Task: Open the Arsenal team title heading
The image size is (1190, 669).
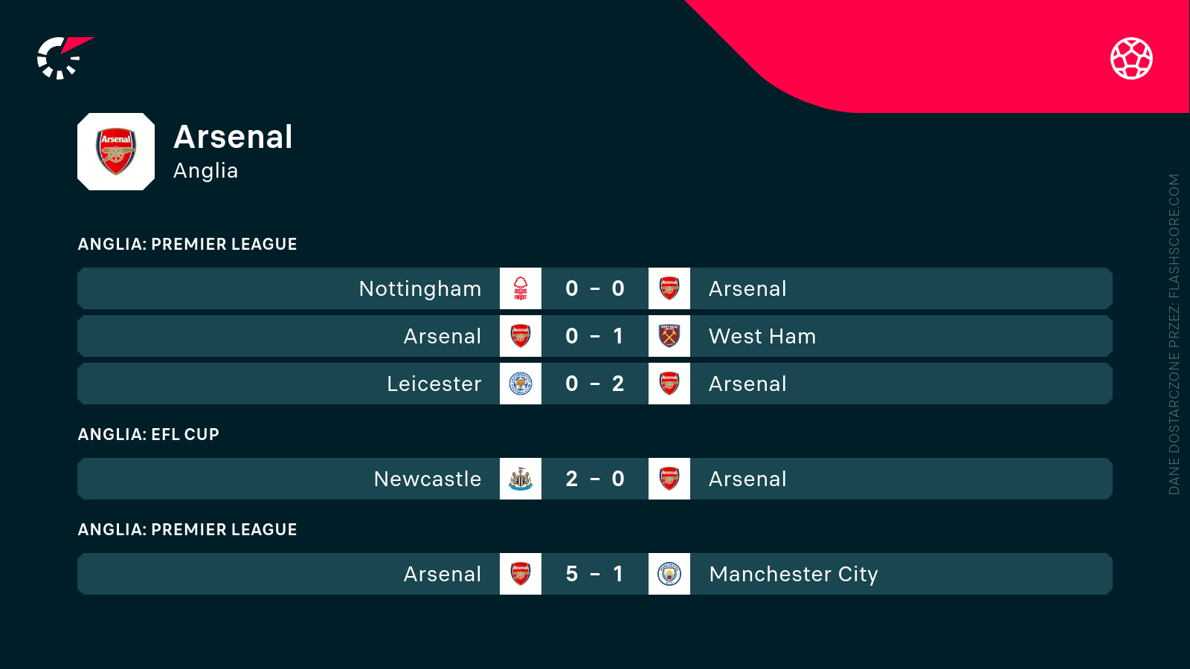Action: point(233,138)
